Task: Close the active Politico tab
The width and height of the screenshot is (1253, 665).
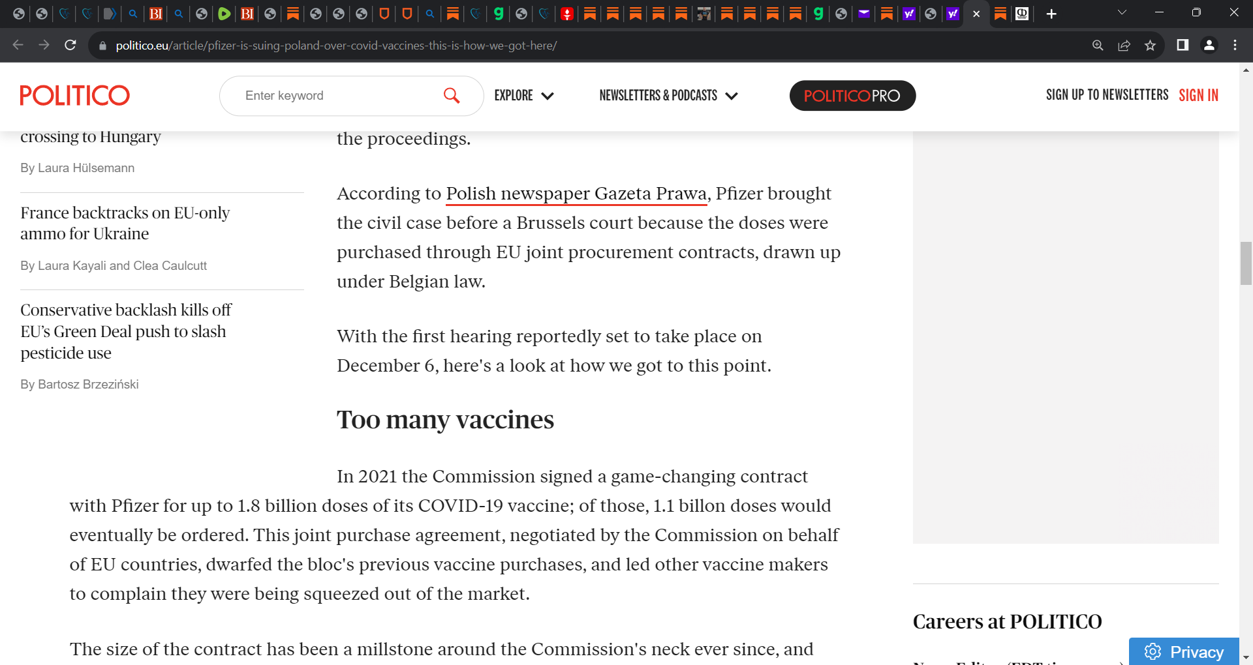Action: coord(976,14)
